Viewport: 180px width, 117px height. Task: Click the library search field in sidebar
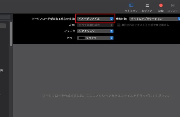tap(5, 17)
